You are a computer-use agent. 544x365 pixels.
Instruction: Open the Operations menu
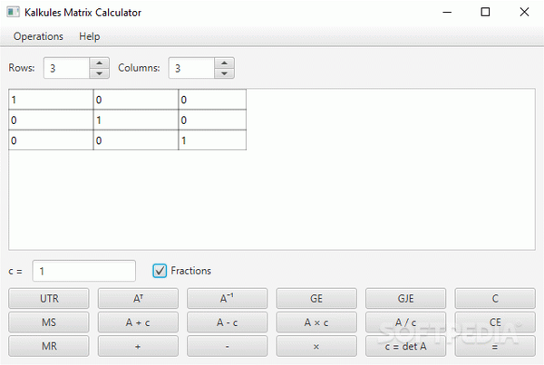(x=38, y=36)
